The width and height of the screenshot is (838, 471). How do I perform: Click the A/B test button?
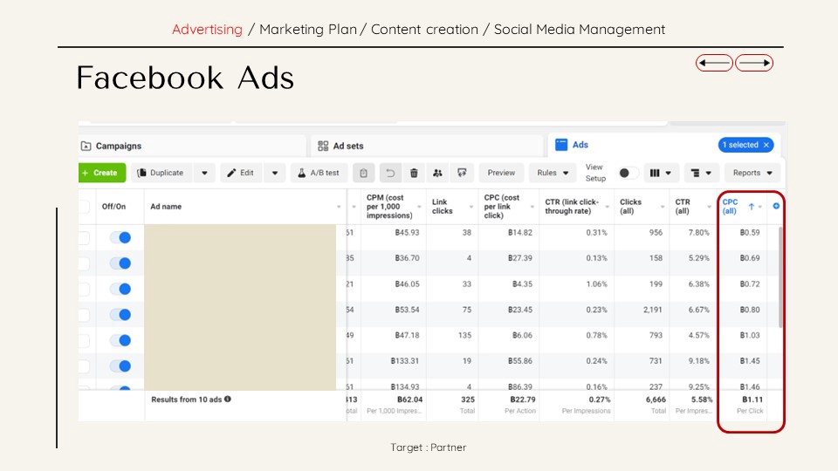pos(319,173)
